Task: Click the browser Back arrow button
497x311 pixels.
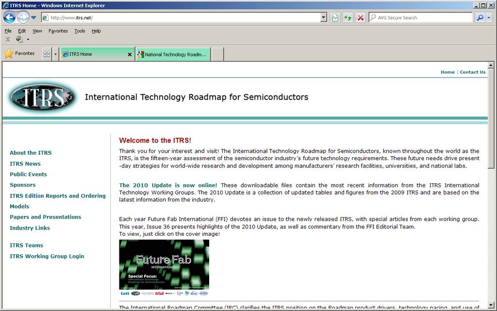Action: pyautogui.click(x=10, y=17)
